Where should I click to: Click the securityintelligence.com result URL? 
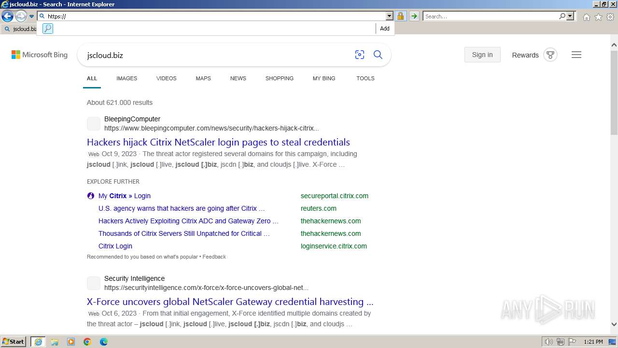pyautogui.click(x=206, y=288)
